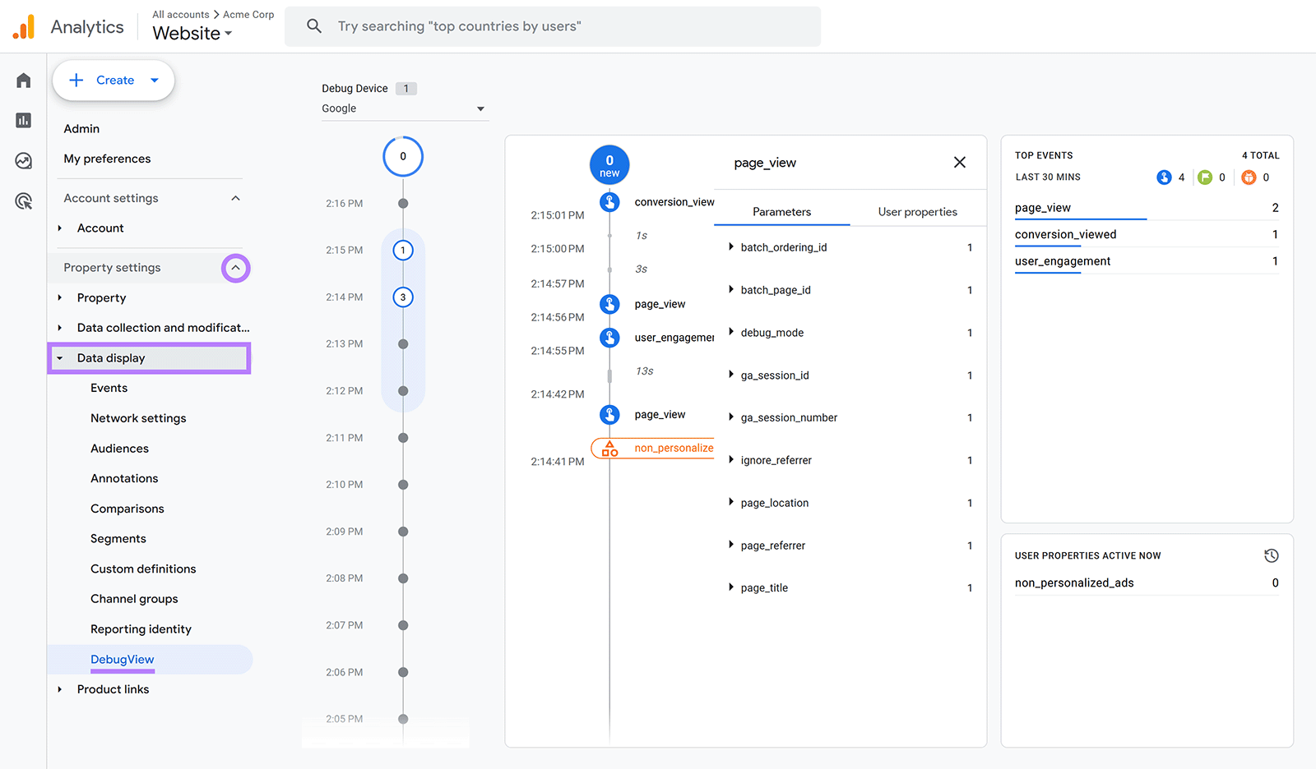Collapse the Property settings chevron

(235, 268)
